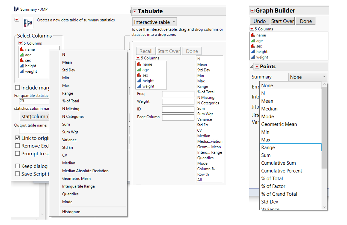This screenshot has width=347, height=225.
Task: Select the age column icon in Graph Builder
Action: click(253, 41)
